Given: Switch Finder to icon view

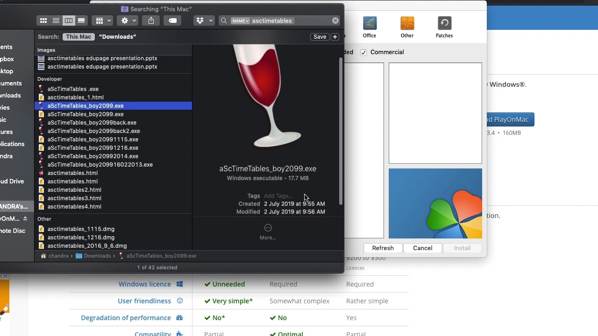Looking at the screenshot, I should tap(43, 21).
